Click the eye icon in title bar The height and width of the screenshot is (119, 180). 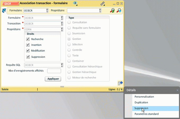point(75,3)
